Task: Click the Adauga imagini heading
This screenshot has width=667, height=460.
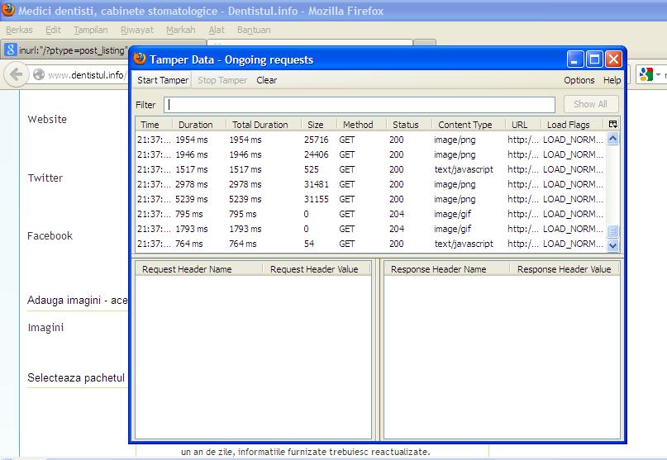Action: [x=77, y=300]
